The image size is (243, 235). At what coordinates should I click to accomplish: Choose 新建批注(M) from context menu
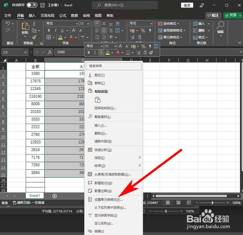(x=114, y=183)
